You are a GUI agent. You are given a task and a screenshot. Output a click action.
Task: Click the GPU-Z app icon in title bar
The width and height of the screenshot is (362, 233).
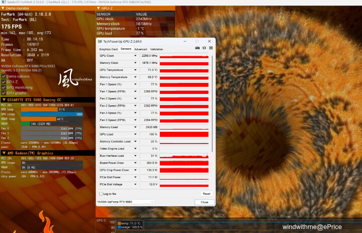100,41
